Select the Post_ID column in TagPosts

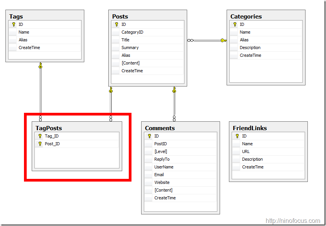(77, 144)
